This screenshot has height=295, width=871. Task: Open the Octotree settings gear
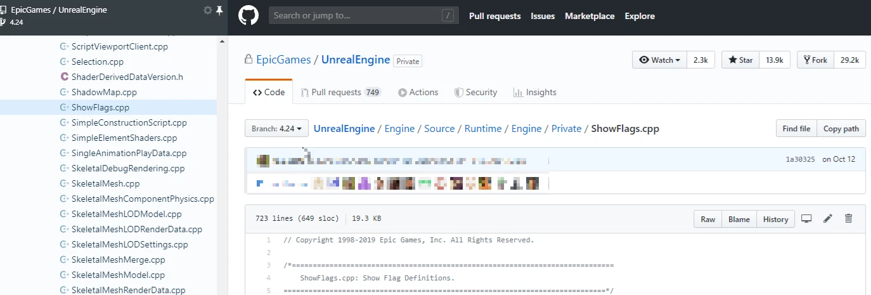pos(207,10)
